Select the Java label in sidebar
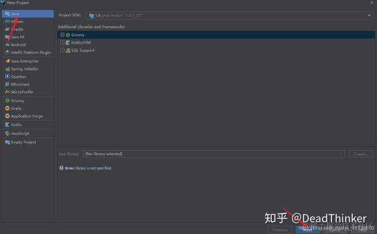The image size is (377, 234). (x=15, y=14)
